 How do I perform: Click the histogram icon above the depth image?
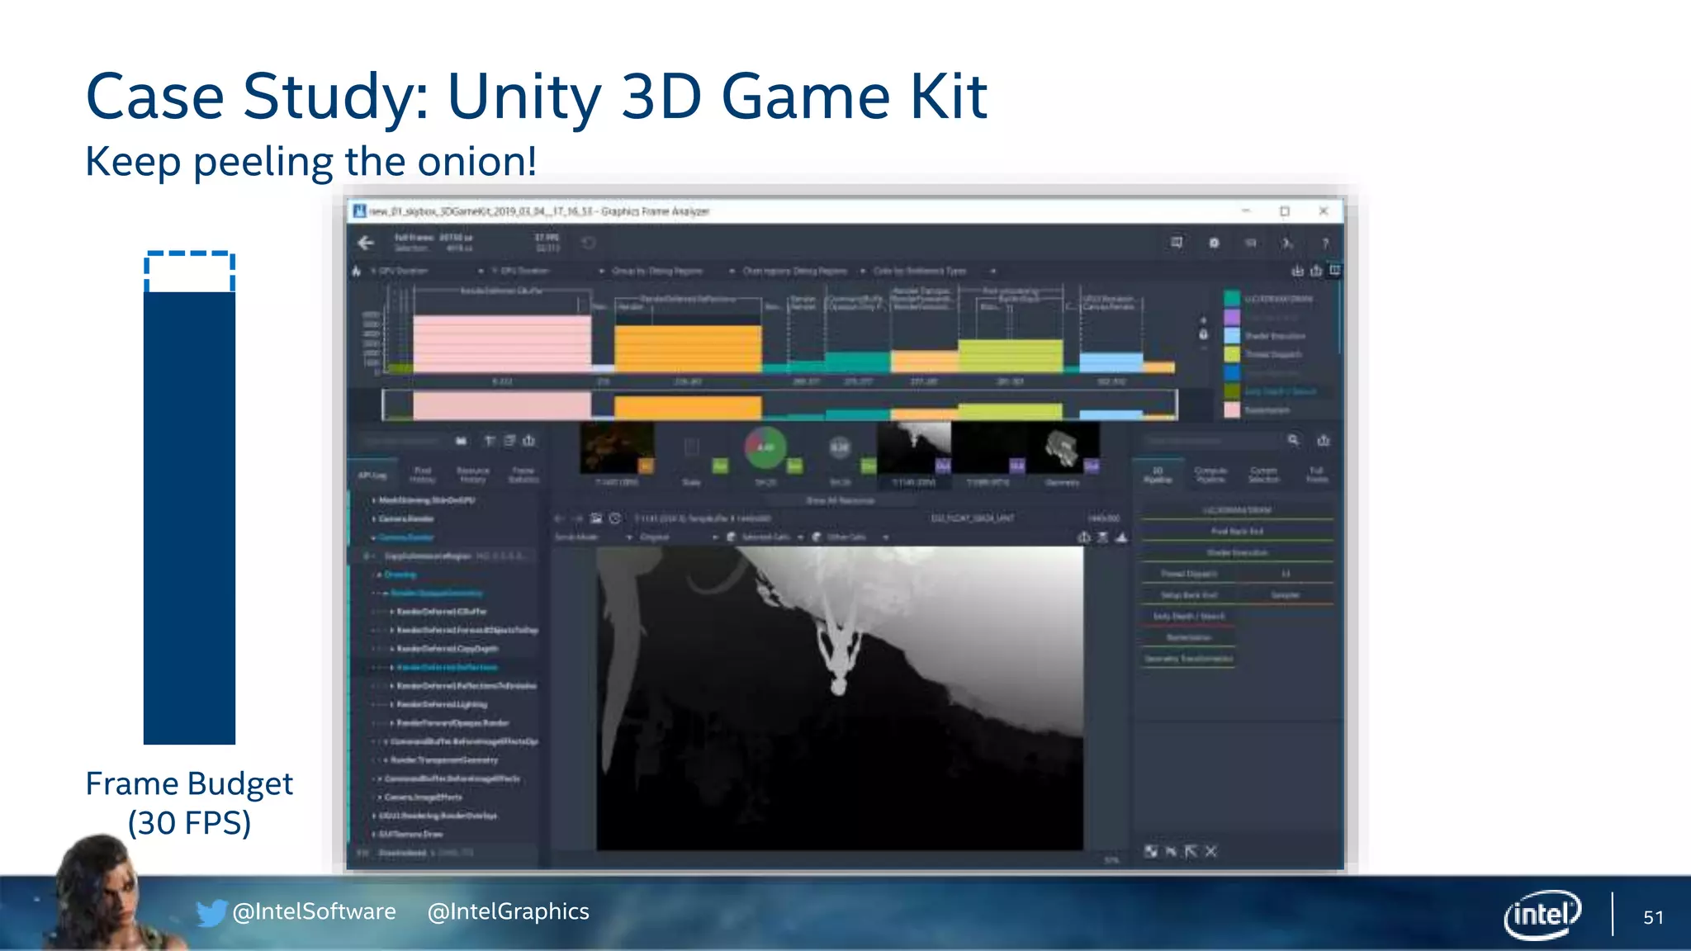pyautogui.click(x=1121, y=537)
